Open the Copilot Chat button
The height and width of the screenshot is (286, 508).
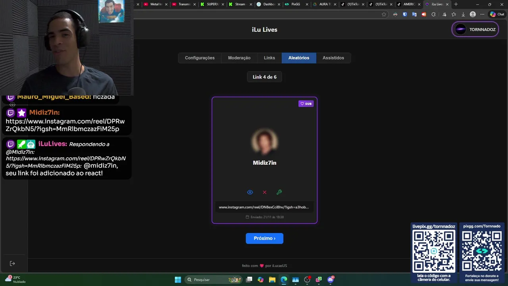click(497, 14)
